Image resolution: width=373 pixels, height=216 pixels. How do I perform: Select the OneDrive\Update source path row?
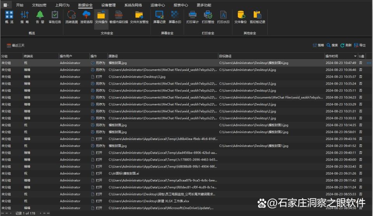tap(186, 208)
